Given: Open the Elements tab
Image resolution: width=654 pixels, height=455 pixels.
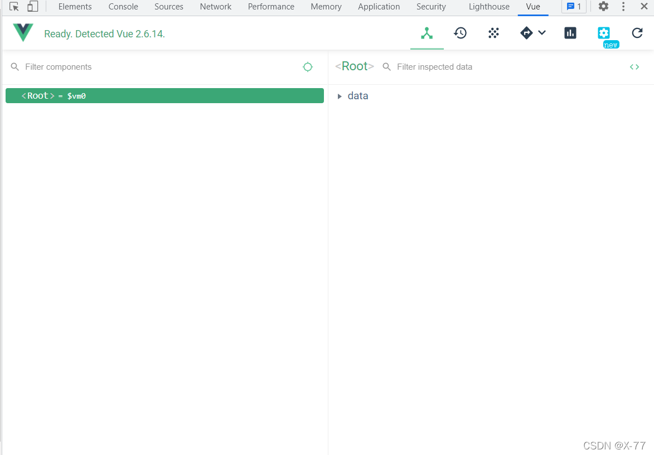Looking at the screenshot, I should (x=75, y=7).
